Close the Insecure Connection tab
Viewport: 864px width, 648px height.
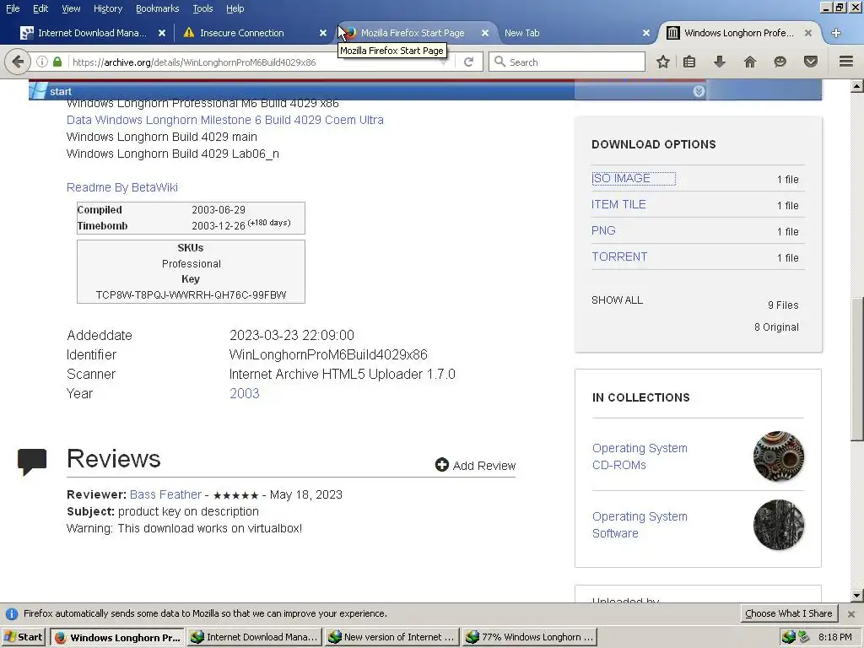click(323, 33)
